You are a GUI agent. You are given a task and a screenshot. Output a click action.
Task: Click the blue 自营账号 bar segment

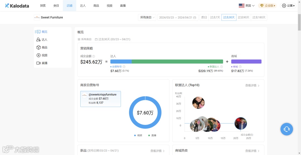click(121, 61)
